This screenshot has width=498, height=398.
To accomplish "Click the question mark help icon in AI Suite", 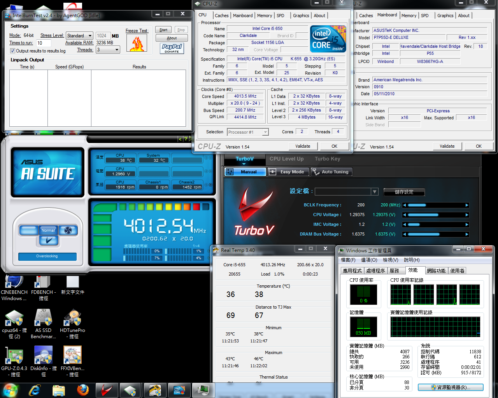I will [186, 139].
